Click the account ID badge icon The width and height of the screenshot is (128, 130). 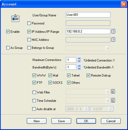click(x=15, y=18)
